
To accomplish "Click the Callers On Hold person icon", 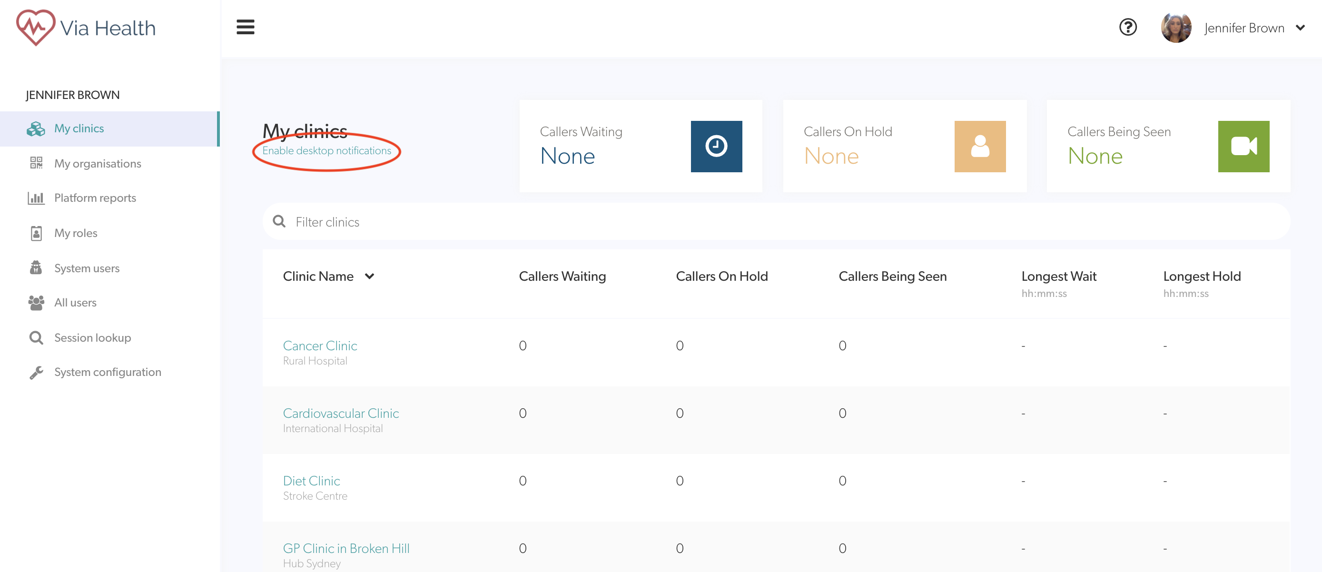I will (x=980, y=146).
